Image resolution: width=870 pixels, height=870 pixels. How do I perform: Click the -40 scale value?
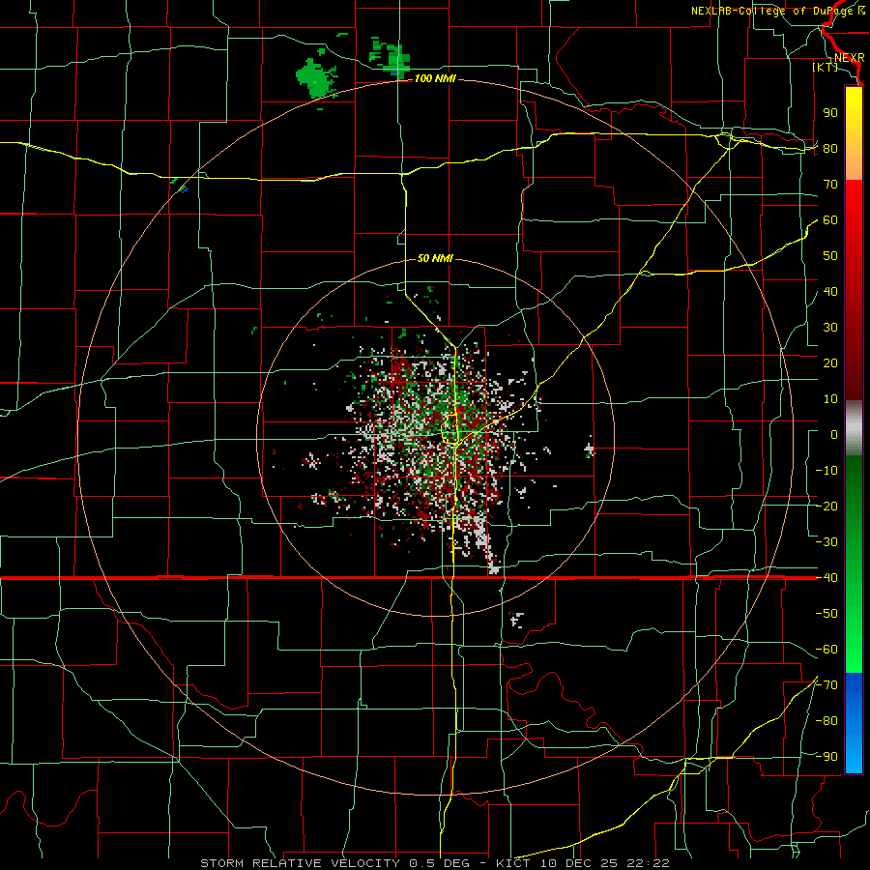click(x=826, y=578)
